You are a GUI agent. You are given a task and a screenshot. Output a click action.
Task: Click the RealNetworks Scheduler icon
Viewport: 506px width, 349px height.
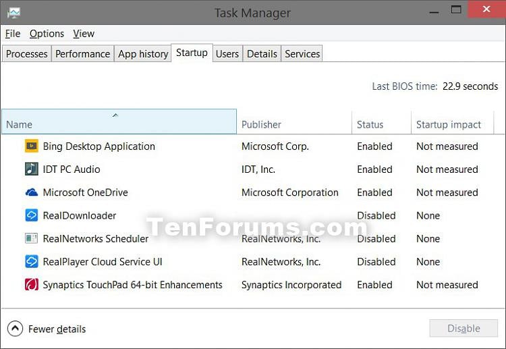[x=32, y=238]
